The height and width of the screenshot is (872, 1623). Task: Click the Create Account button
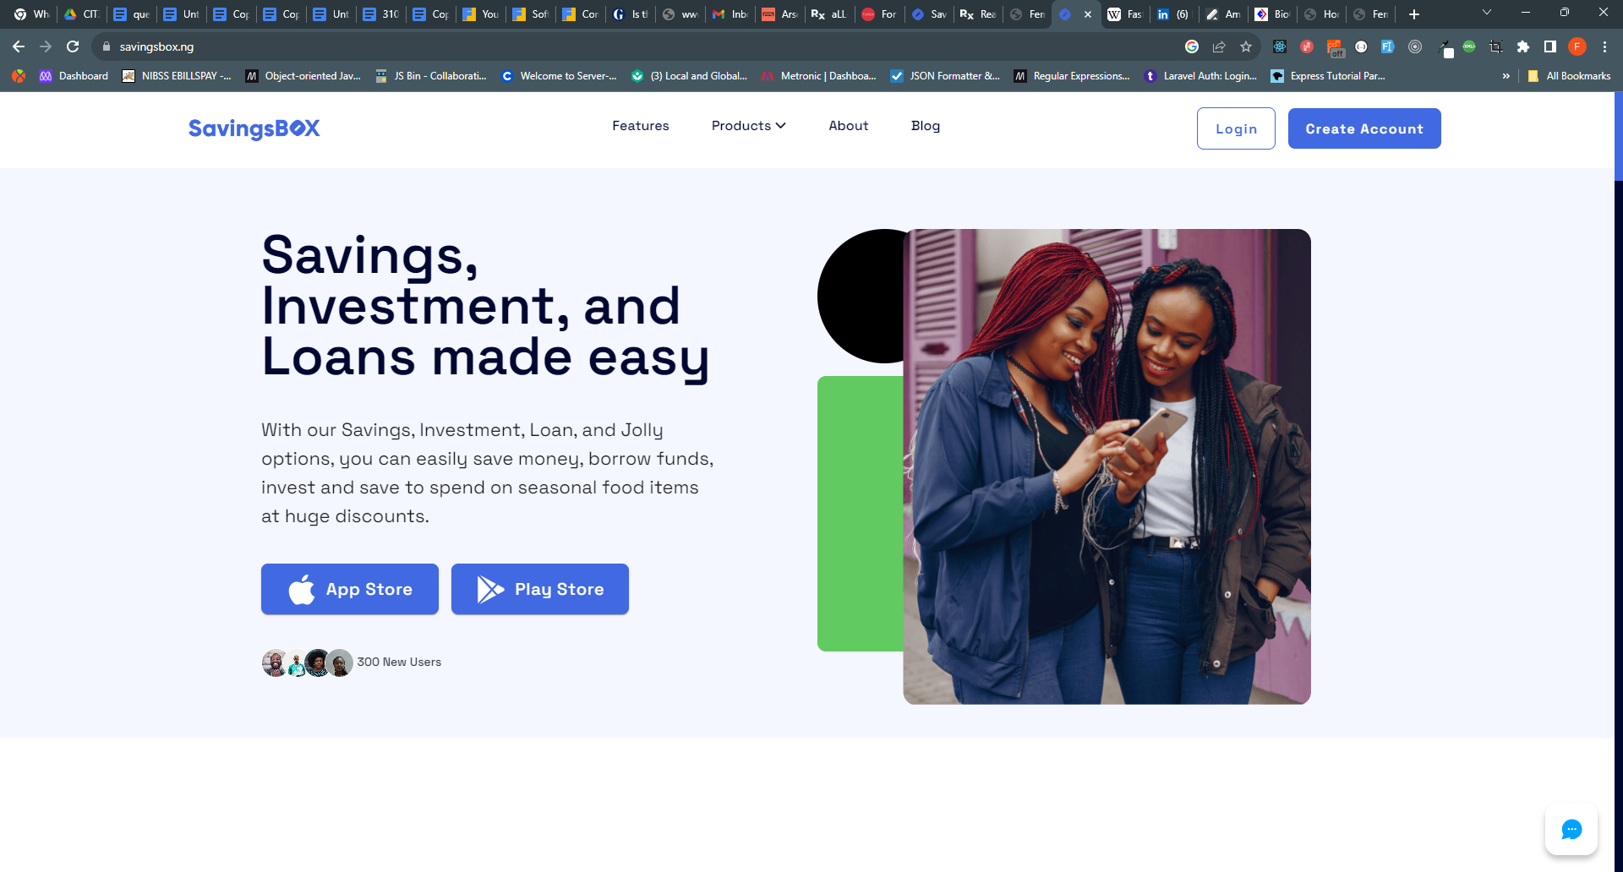[x=1364, y=128]
